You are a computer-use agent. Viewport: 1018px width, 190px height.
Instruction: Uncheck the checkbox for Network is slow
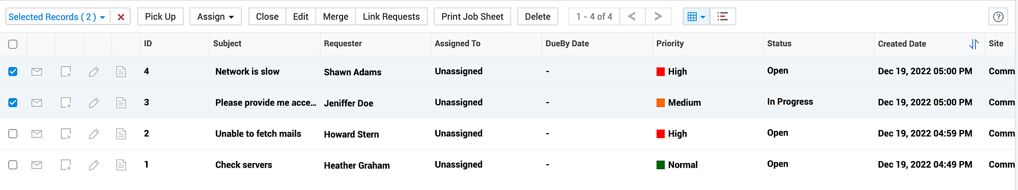pyautogui.click(x=13, y=72)
